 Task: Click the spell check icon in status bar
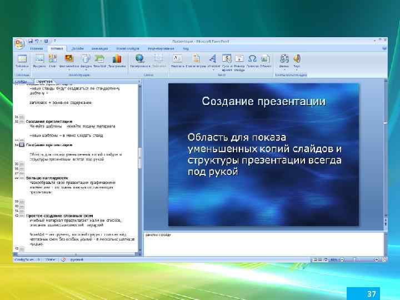63,259
